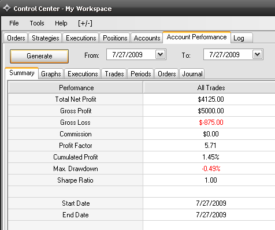Screen dimensions: 275x230
Task: Switch to the Graphs sub-tab
Action: pyautogui.click(x=51, y=74)
